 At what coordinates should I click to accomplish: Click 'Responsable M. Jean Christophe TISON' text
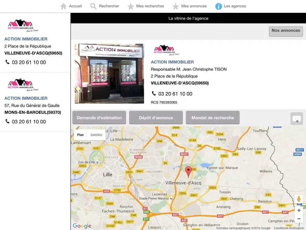pos(189,69)
